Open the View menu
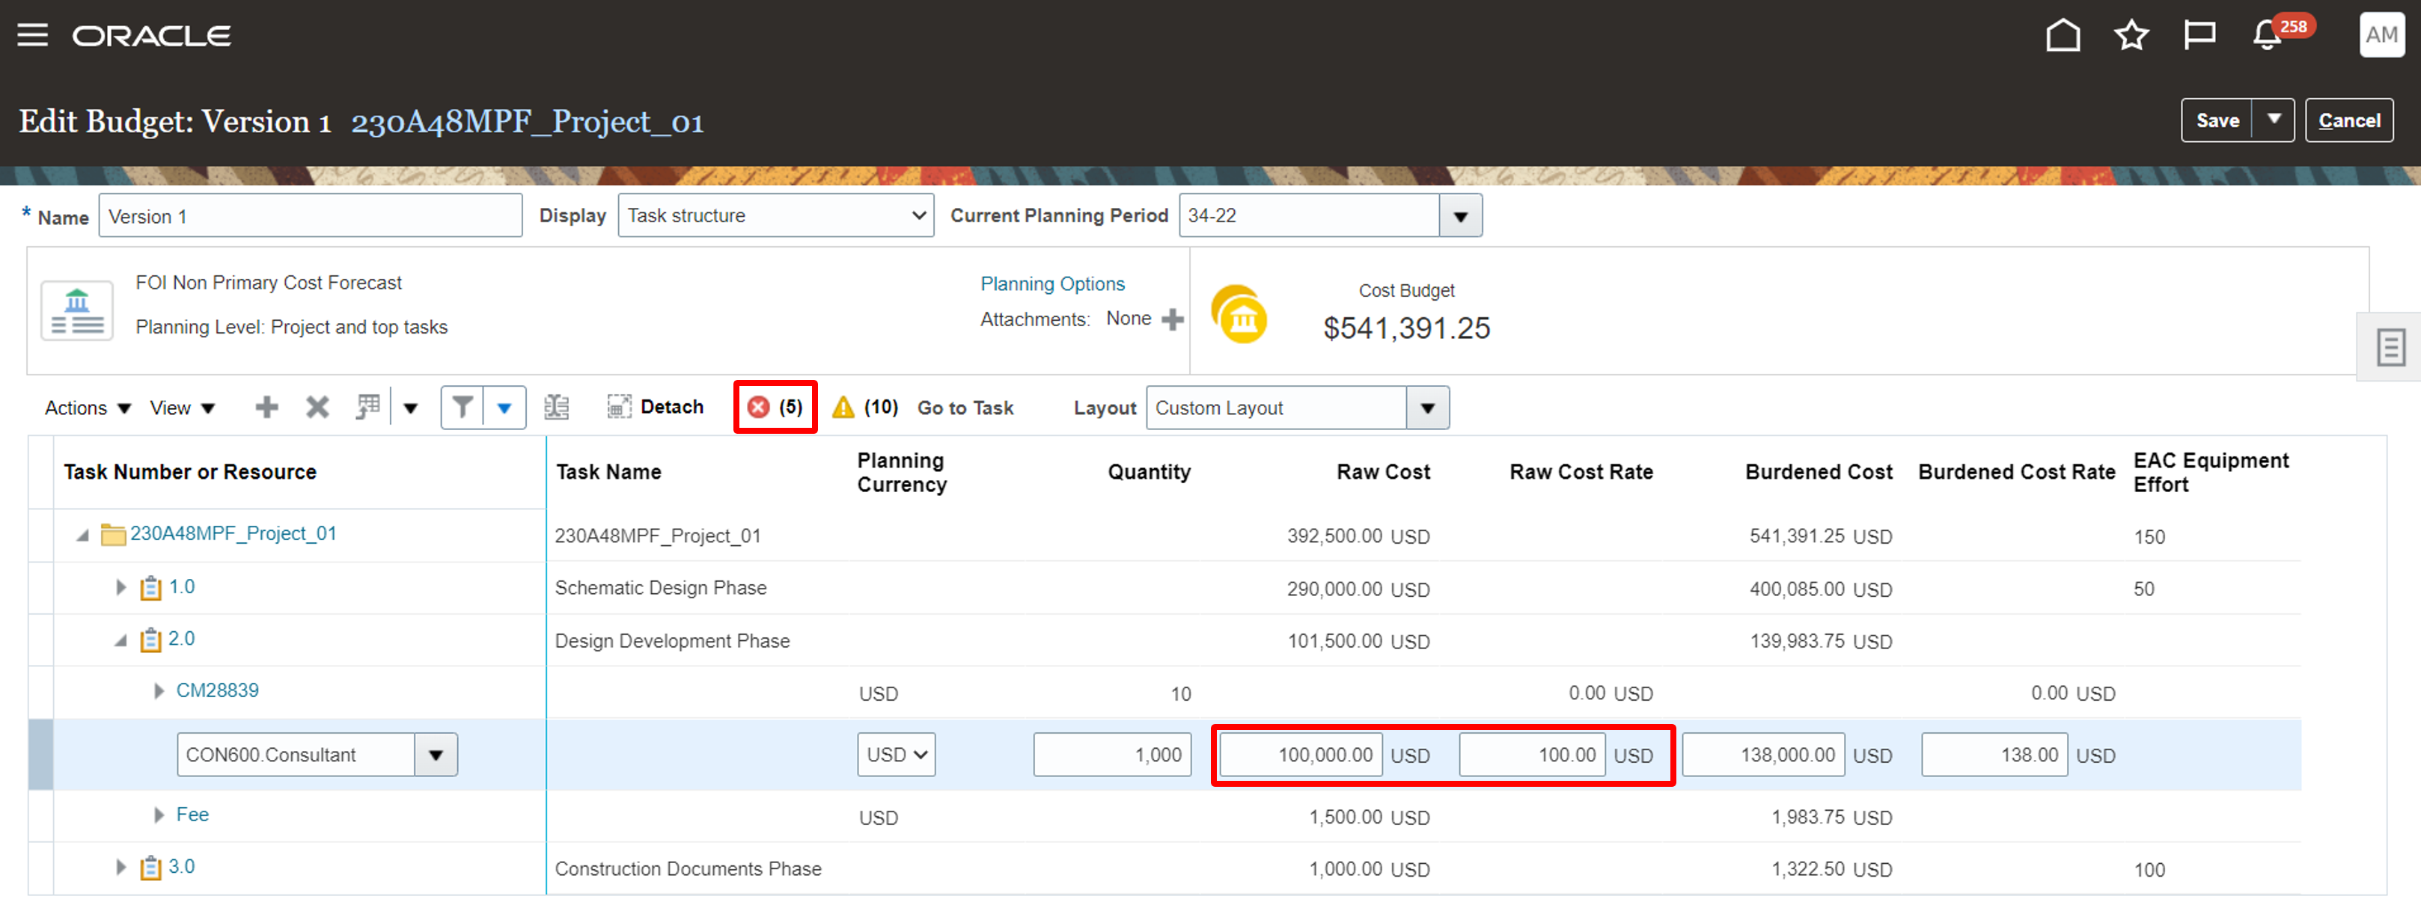This screenshot has height=905, width=2421. pyautogui.click(x=183, y=408)
